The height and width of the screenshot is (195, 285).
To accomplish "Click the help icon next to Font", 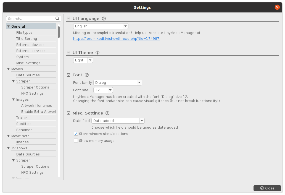I will pyautogui.click(x=87, y=75).
